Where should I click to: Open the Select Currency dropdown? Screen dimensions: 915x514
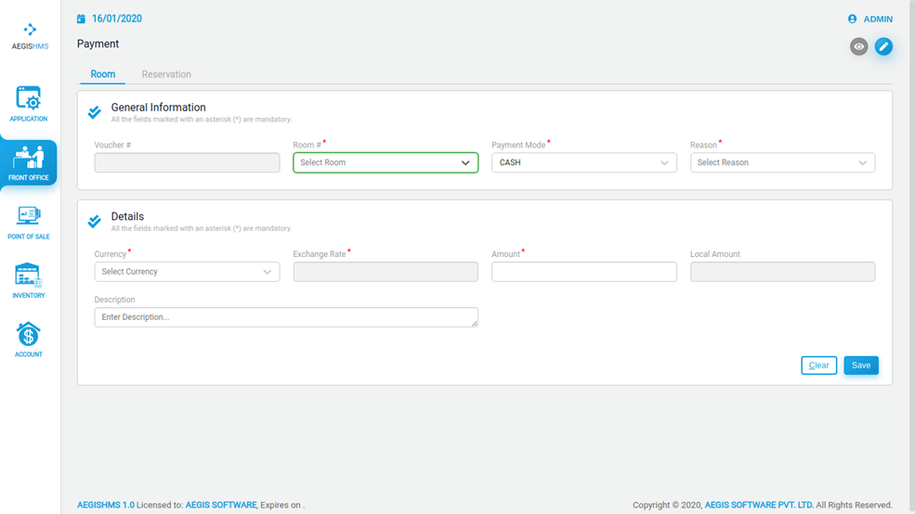point(187,272)
